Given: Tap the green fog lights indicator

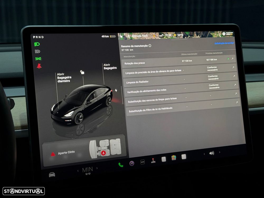Looking at the screenshot, I should (x=38, y=59).
